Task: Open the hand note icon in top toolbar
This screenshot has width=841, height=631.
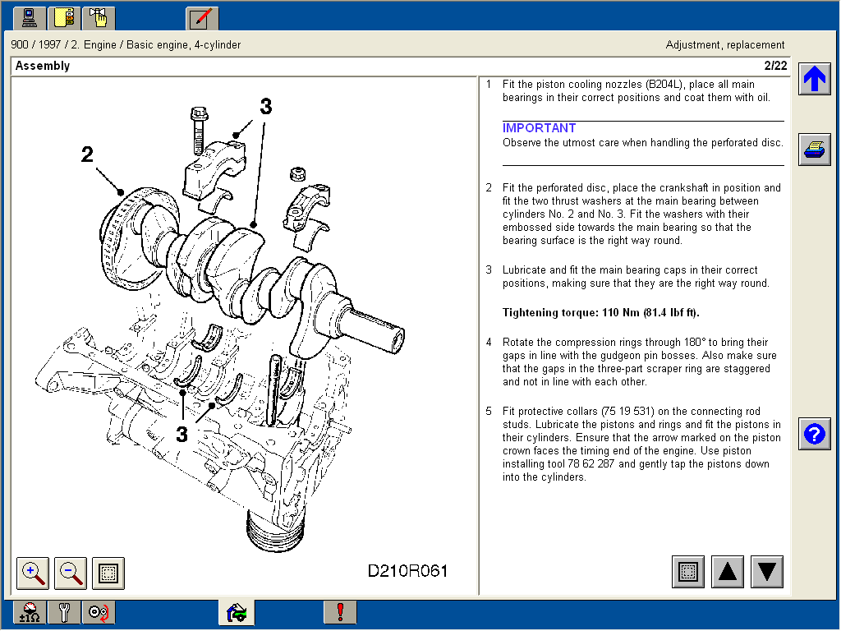Action: coord(99,17)
